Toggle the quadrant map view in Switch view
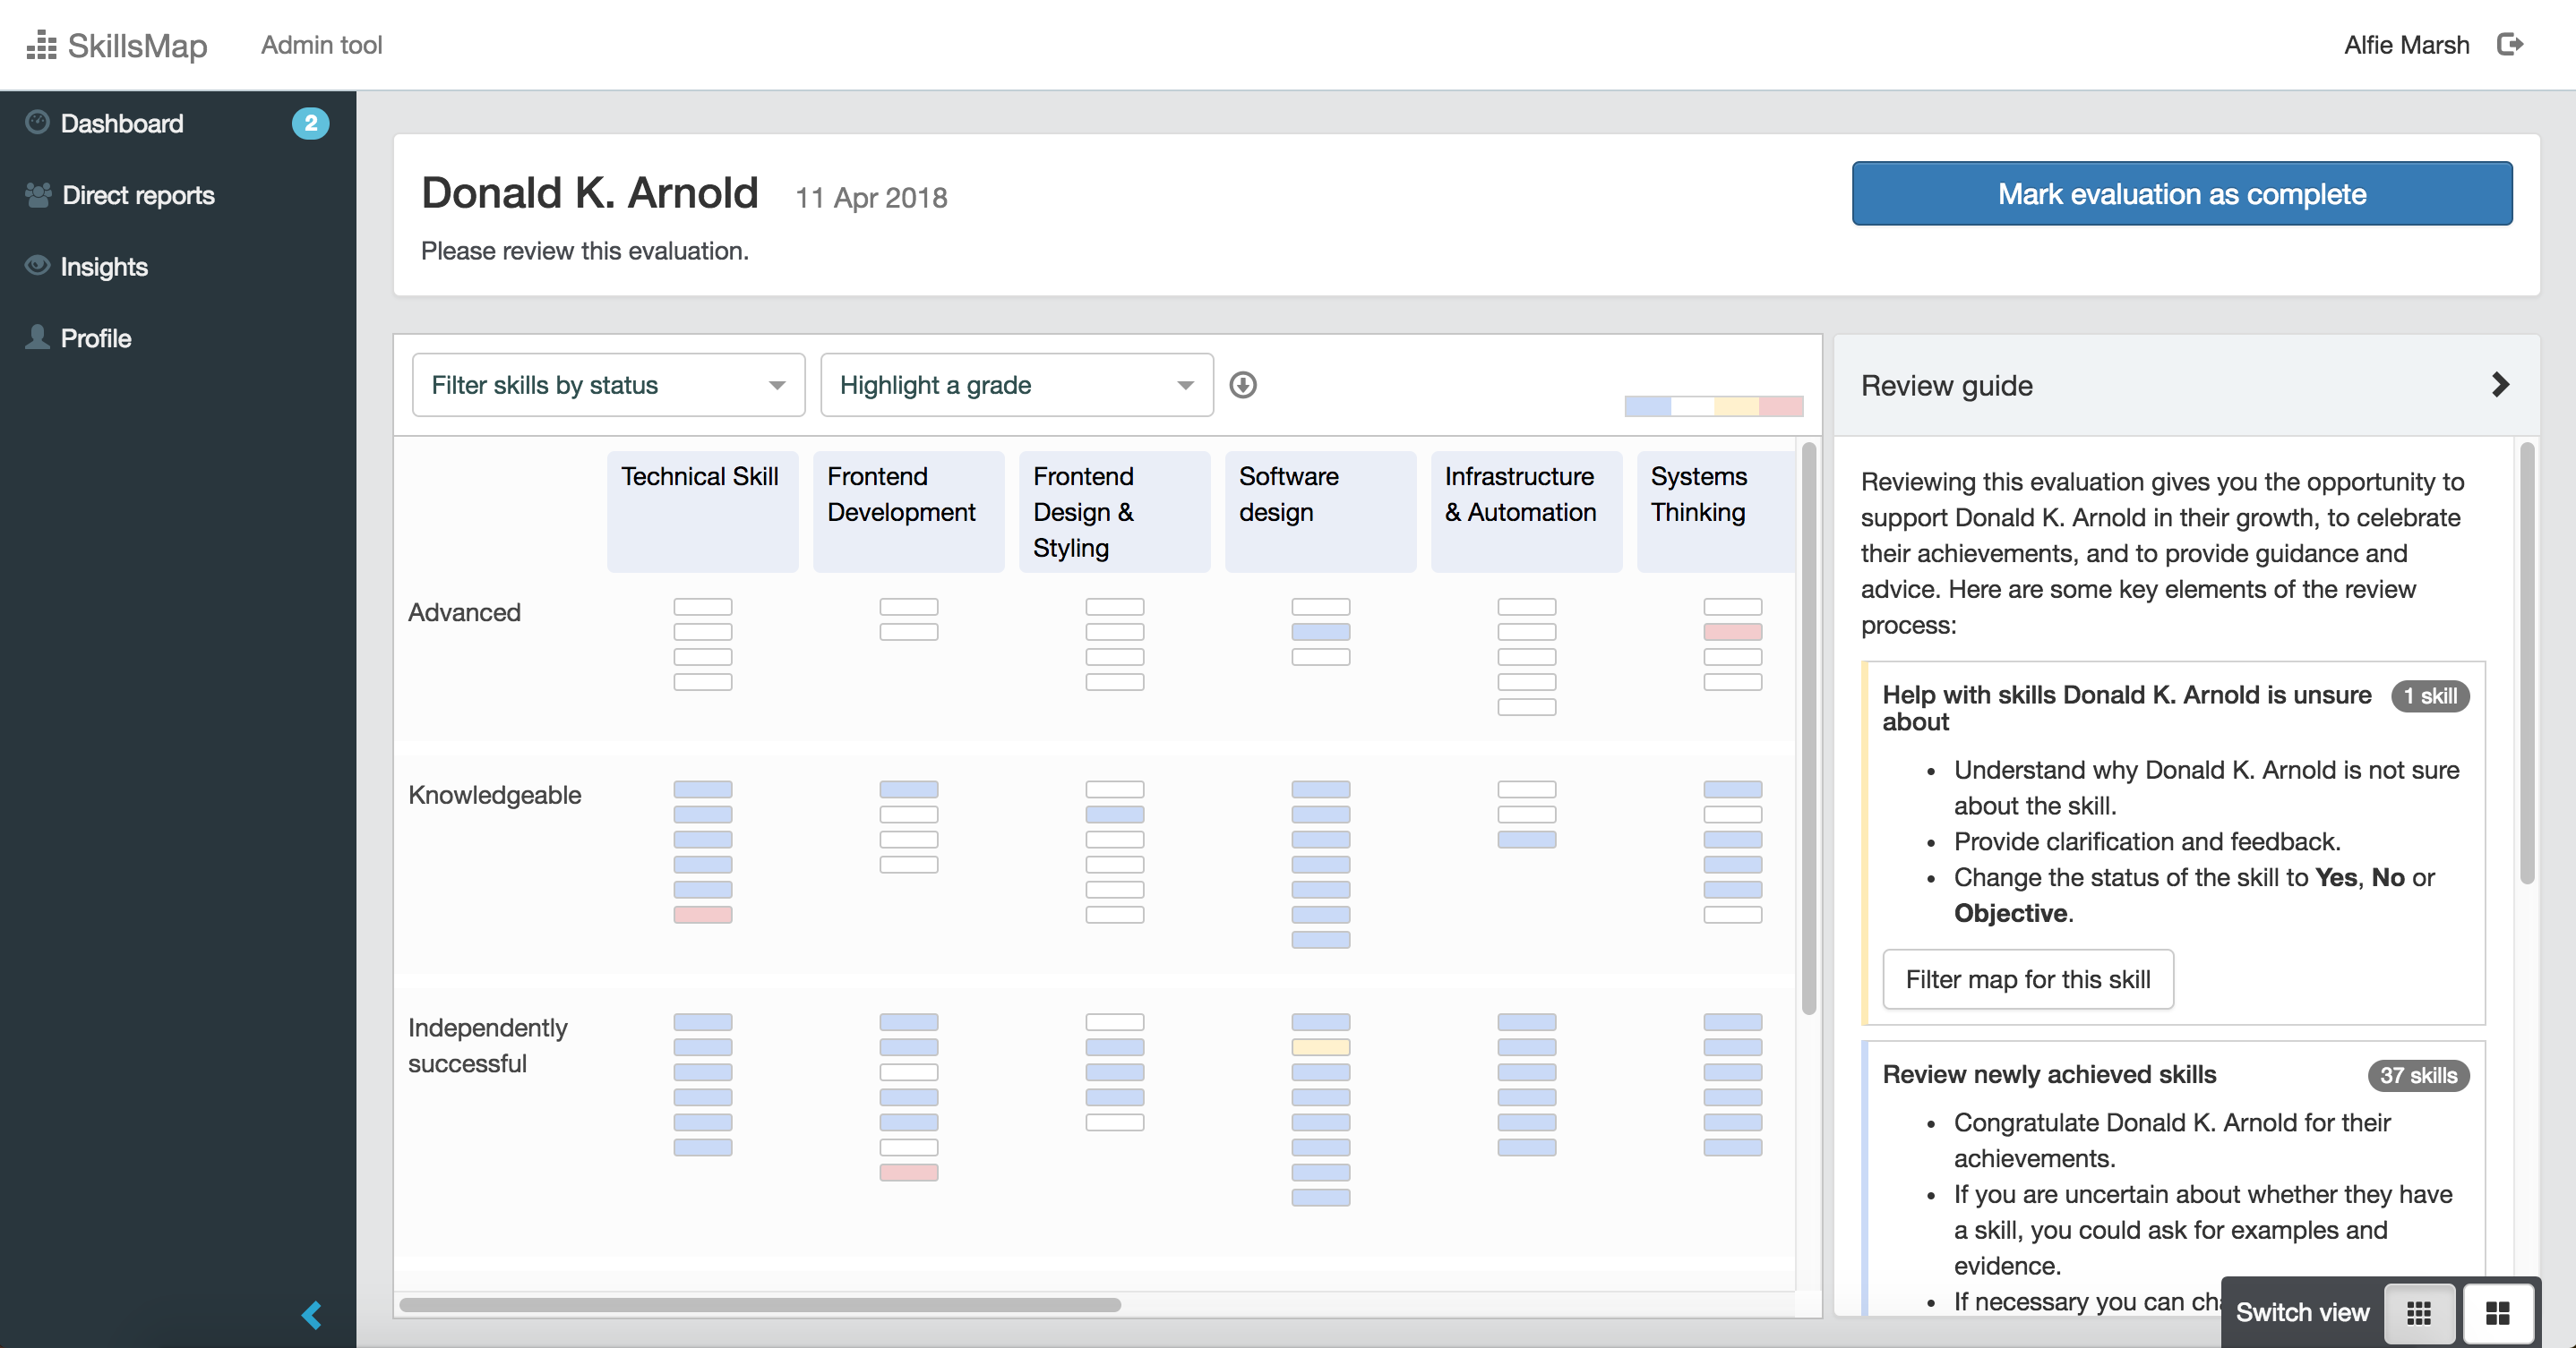Viewport: 2576px width, 1348px height. [2498, 1312]
